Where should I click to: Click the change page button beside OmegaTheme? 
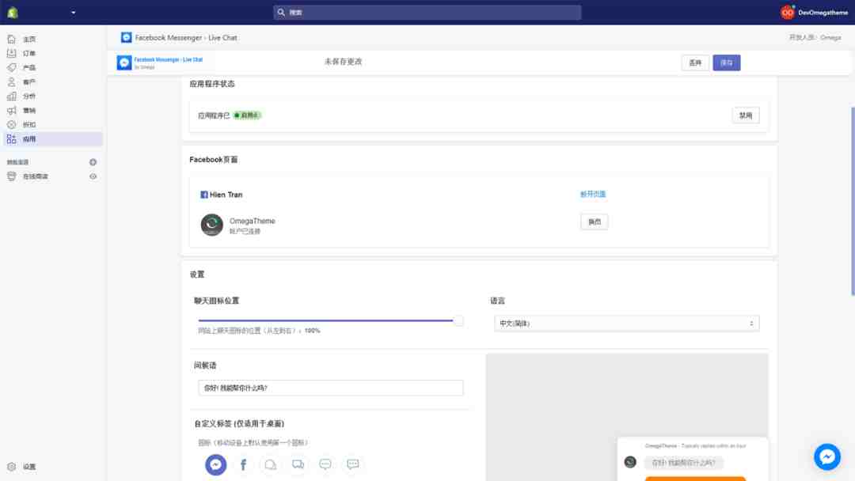[x=595, y=222]
